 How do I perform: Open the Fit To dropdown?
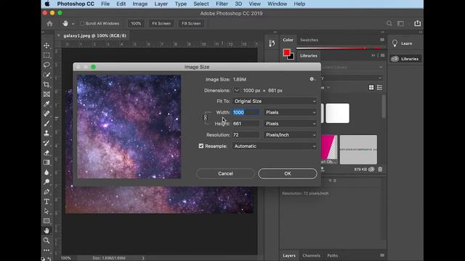point(275,101)
